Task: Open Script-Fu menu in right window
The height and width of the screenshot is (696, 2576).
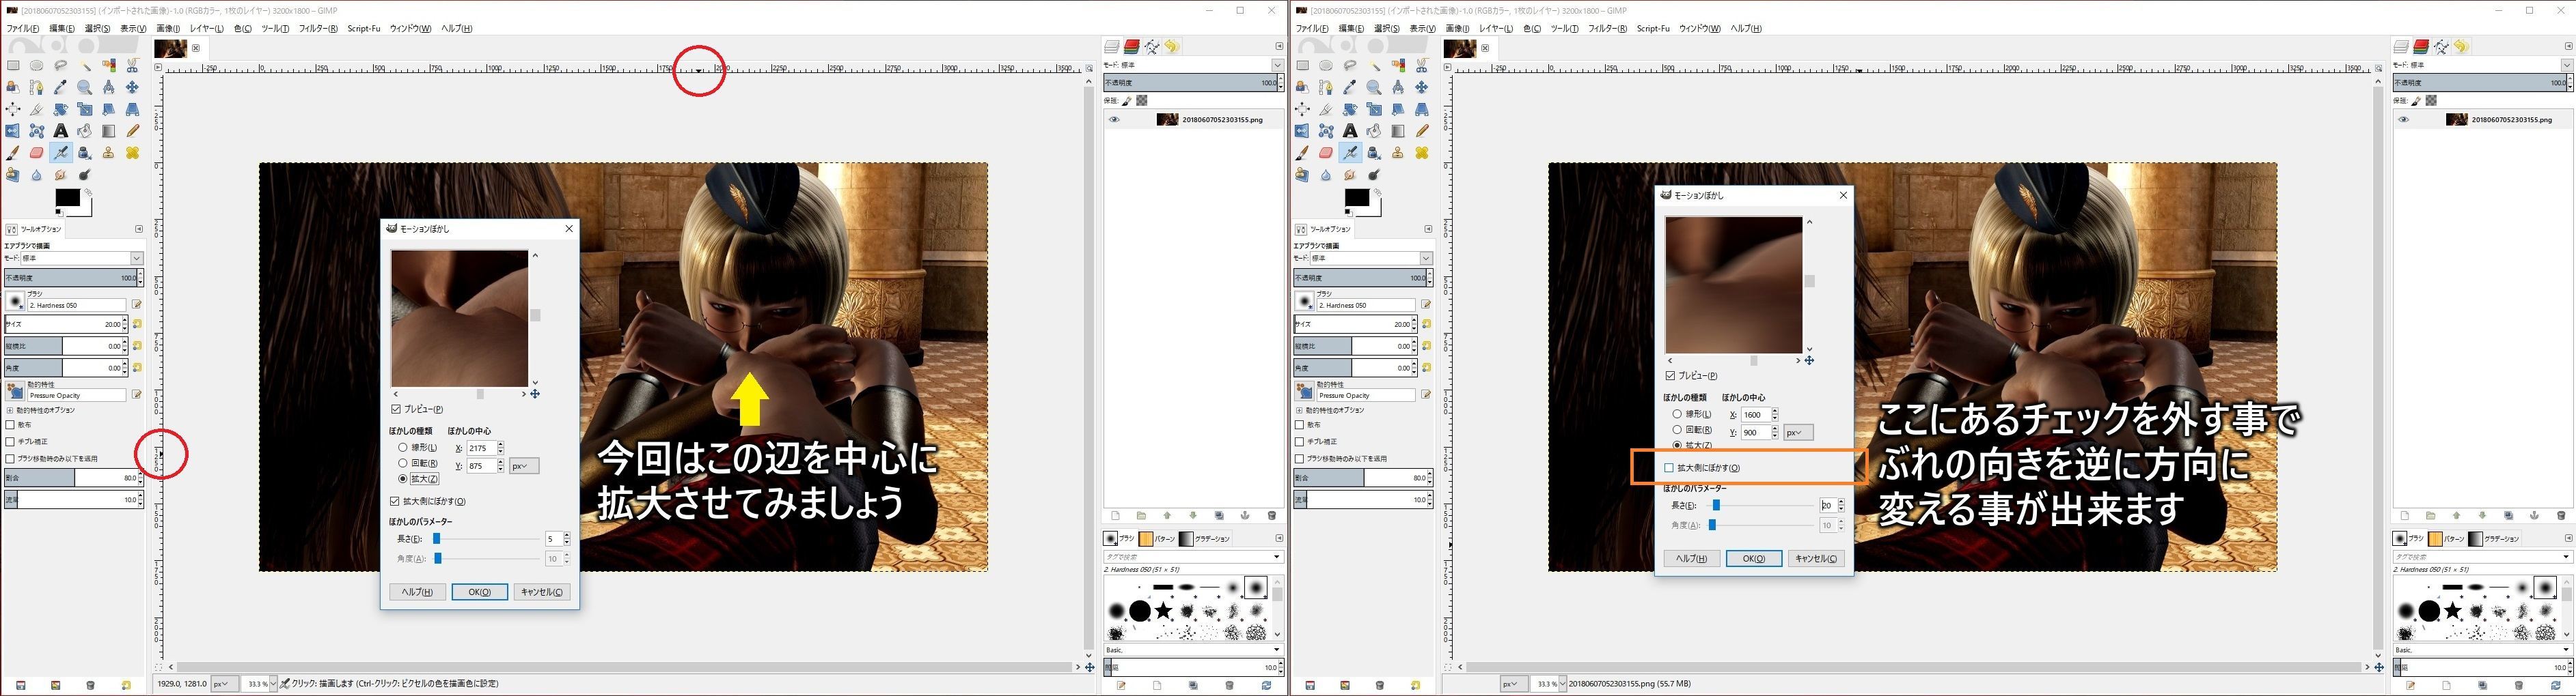Action: pos(1653,28)
